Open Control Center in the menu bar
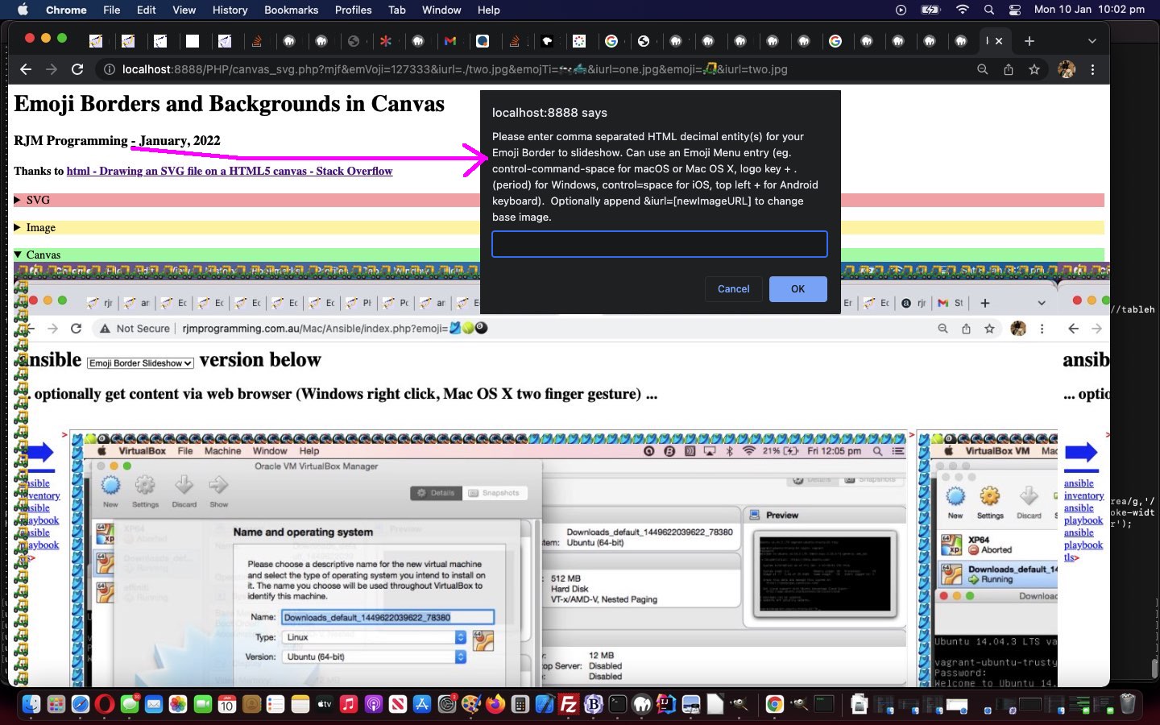Viewport: 1160px width, 725px height. (x=1014, y=10)
